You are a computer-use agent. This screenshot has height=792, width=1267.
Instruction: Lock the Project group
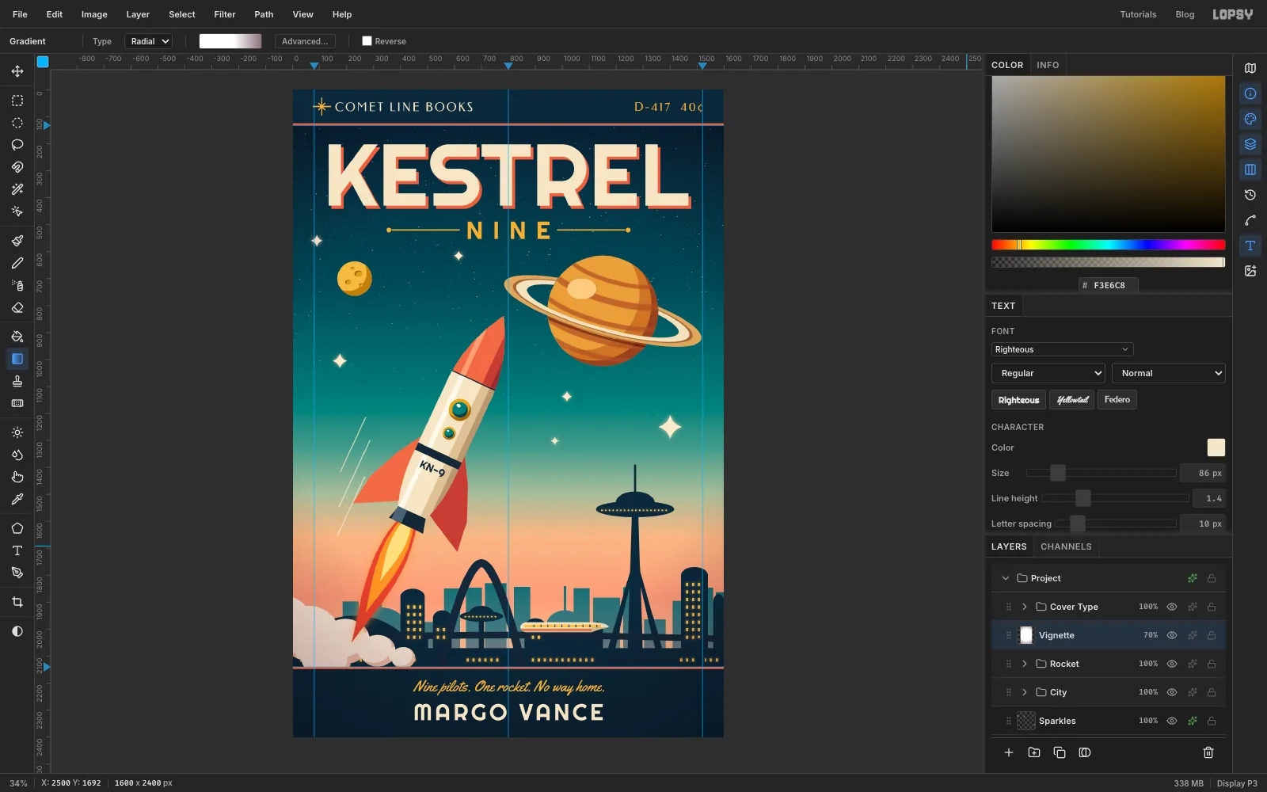coord(1212,578)
